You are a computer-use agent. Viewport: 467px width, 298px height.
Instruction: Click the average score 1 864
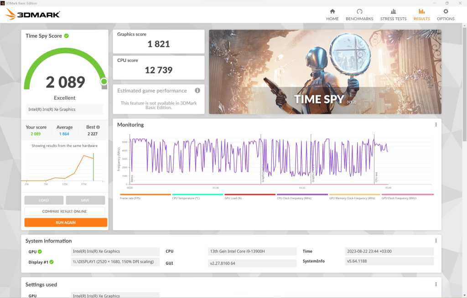(x=64, y=134)
